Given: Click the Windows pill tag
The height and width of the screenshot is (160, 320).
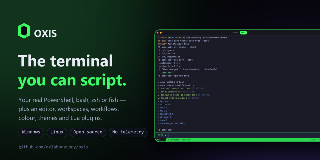Looking at the screenshot, I should [x=31, y=132].
